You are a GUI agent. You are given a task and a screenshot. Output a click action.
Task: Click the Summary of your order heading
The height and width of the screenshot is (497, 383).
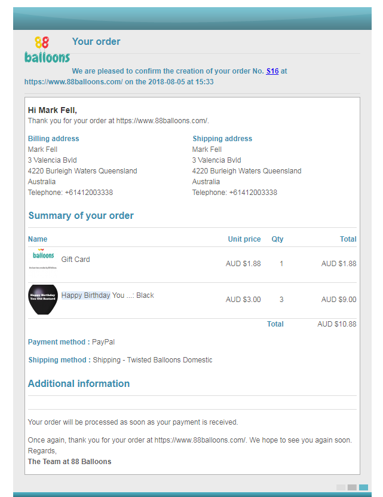81,216
